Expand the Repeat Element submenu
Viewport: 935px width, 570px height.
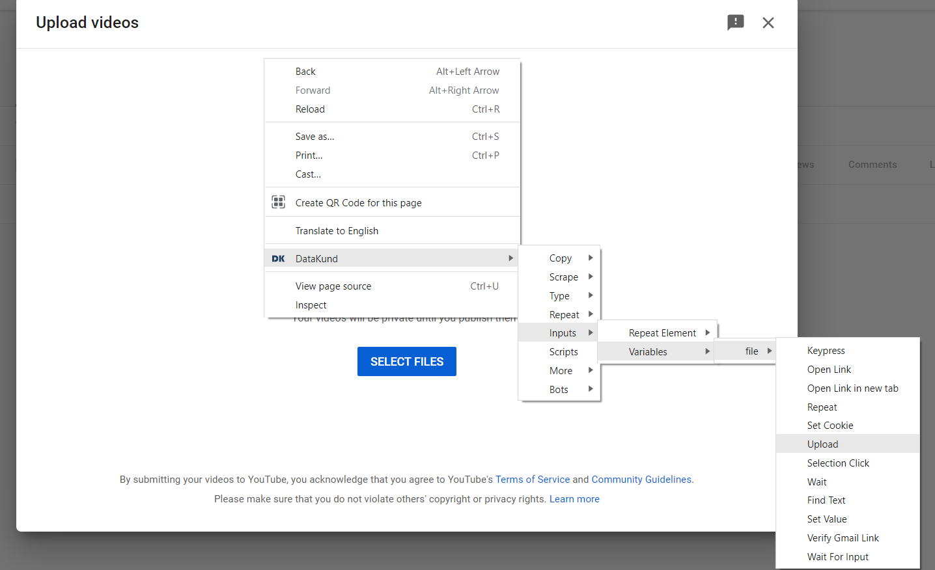[662, 333]
